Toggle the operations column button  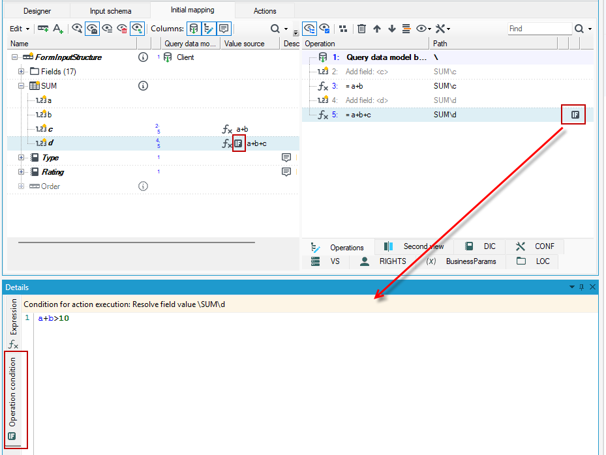pos(209,29)
